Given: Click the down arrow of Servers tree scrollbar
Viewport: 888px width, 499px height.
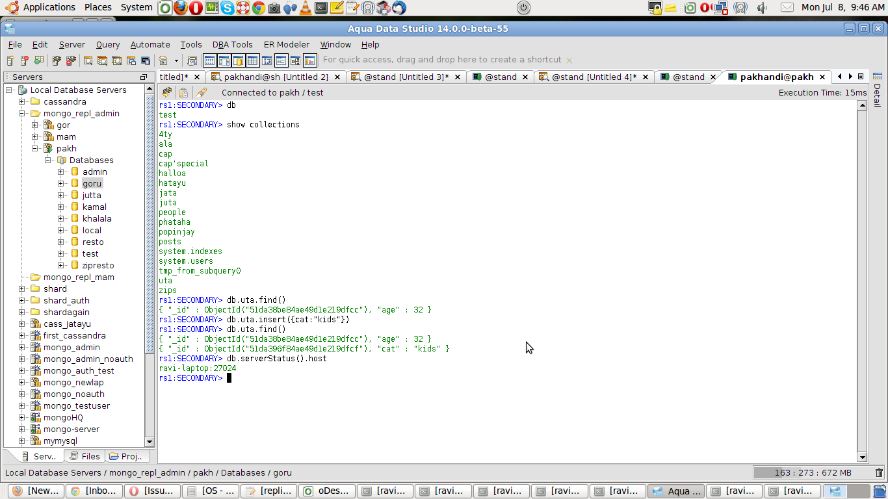Looking at the screenshot, I should pos(150,442).
